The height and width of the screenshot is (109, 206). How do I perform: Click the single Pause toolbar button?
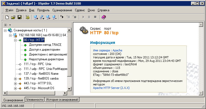(89, 17)
